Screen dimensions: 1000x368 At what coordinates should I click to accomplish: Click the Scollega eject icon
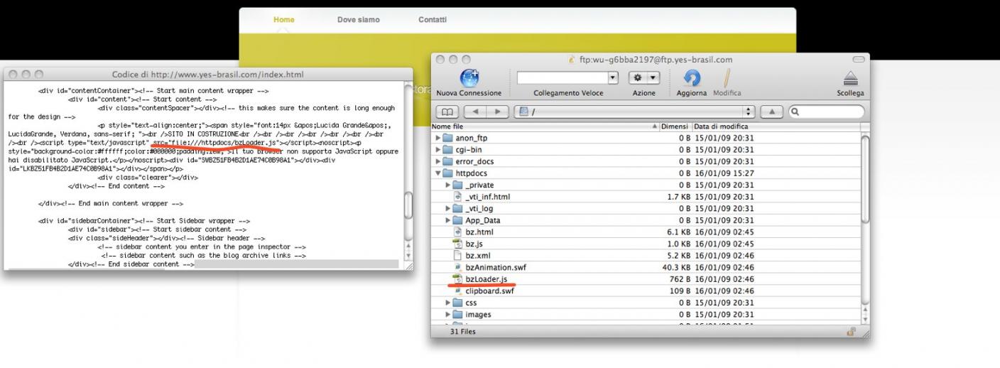coord(851,79)
